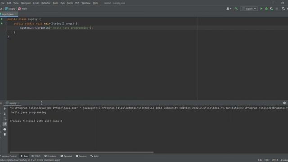288x162 pixels.
Task: Click the Build Project hammer icon
Action: (236, 9)
